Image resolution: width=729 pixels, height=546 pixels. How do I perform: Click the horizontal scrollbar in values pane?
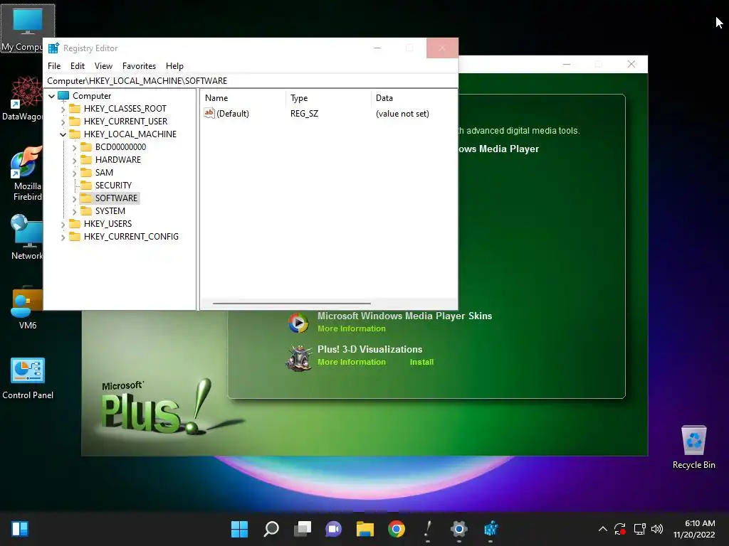[x=291, y=304]
